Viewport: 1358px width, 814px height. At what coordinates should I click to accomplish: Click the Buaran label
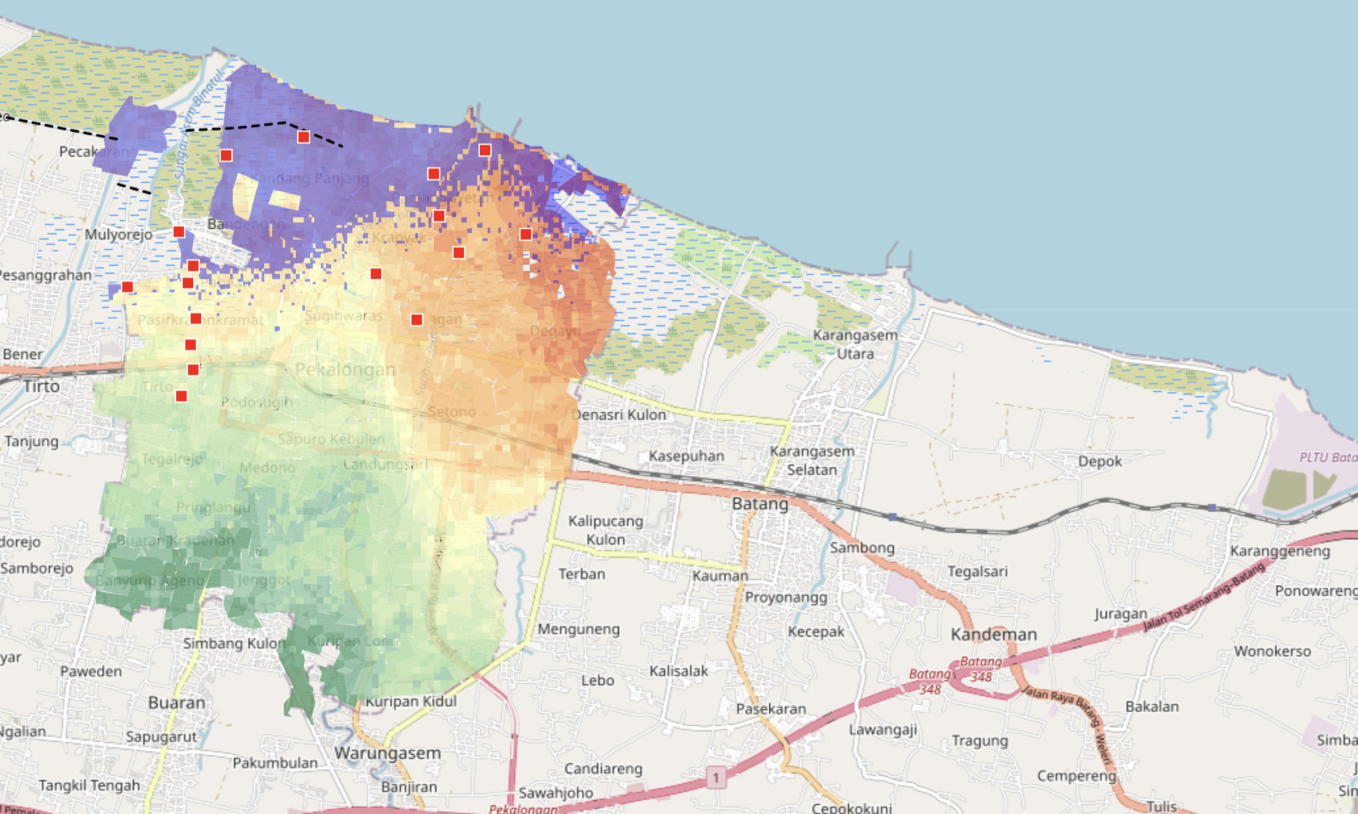pos(177,703)
